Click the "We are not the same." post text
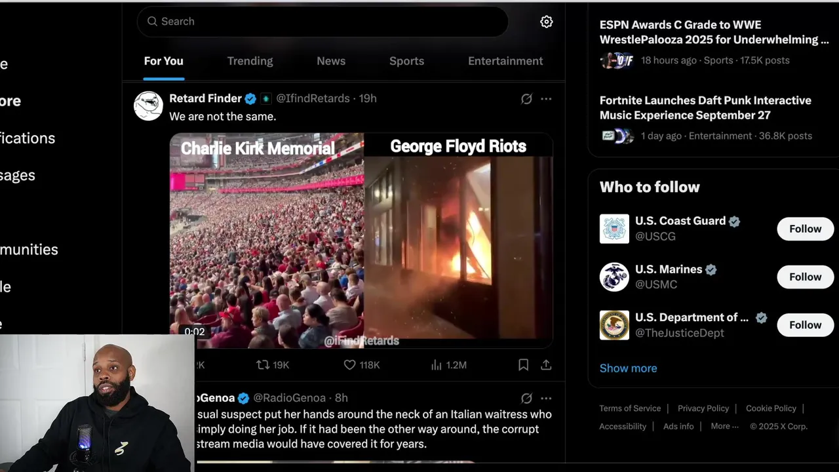 click(x=222, y=117)
